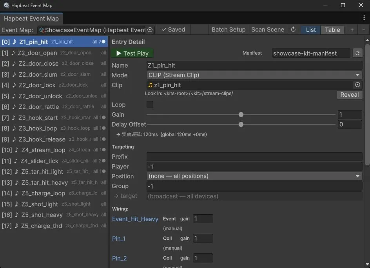The image size is (370, 268).
Task: Click the music note icon of Z3_hook_start
Action: pyautogui.click(x=14, y=117)
